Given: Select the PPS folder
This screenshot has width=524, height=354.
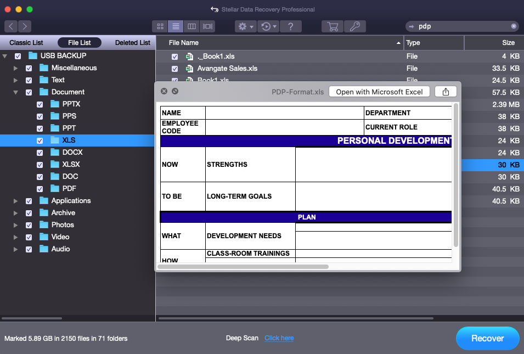Looking at the screenshot, I should click(x=69, y=116).
